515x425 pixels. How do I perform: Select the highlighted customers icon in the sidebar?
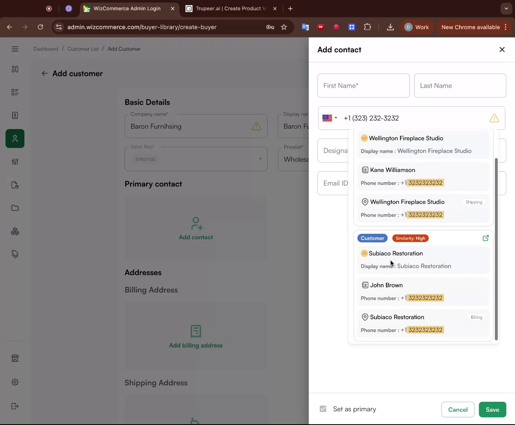coord(15,139)
